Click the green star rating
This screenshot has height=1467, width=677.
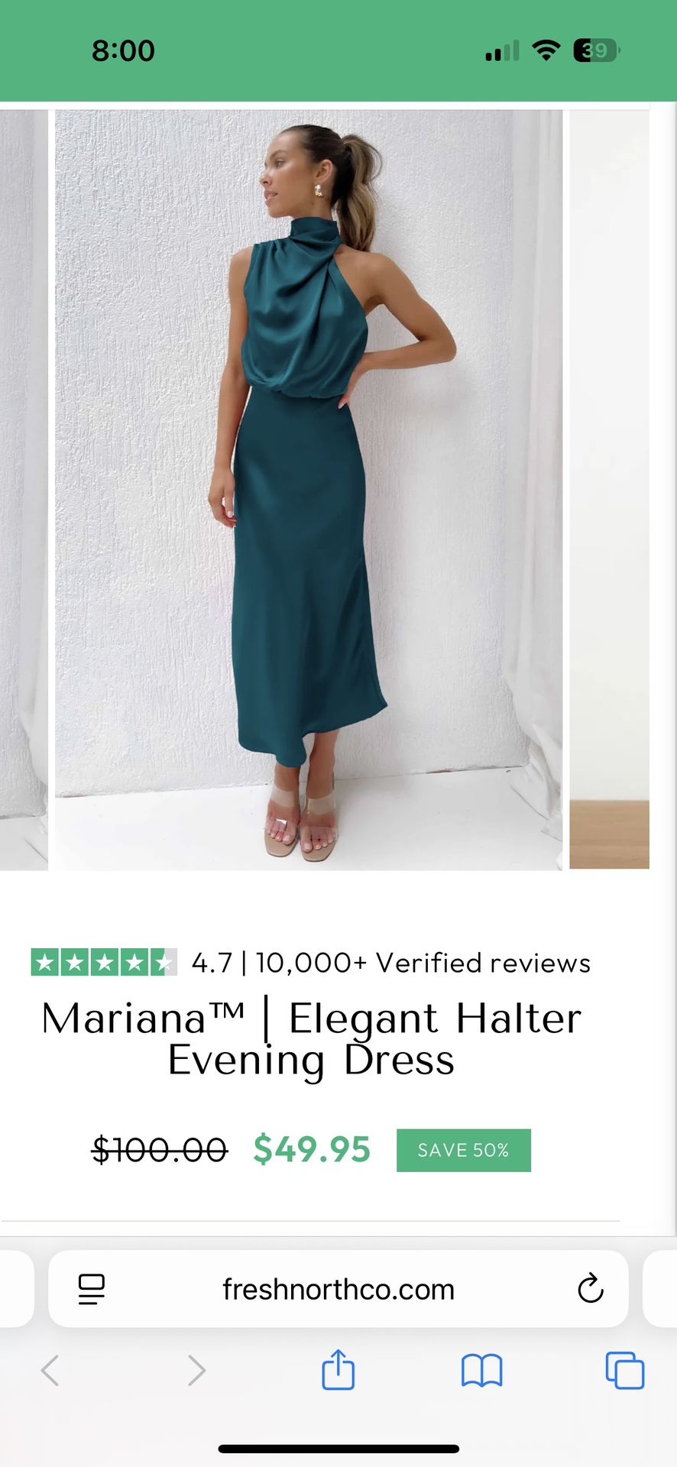point(104,962)
